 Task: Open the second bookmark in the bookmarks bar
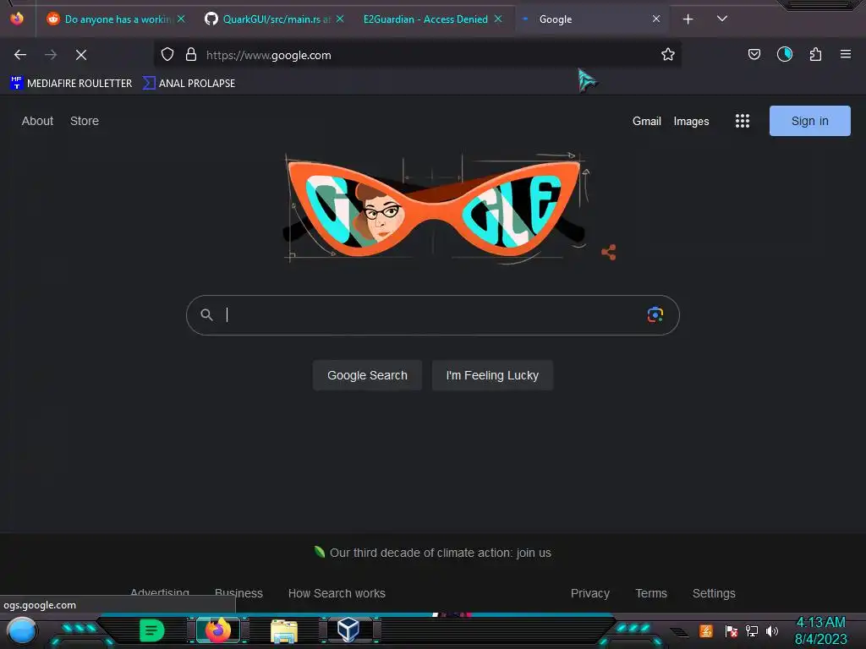tap(189, 84)
